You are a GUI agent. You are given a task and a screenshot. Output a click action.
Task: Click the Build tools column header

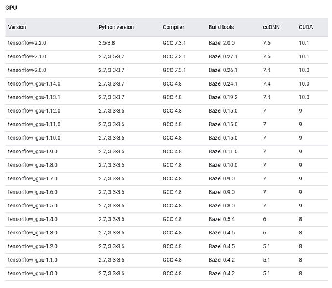click(x=221, y=27)
